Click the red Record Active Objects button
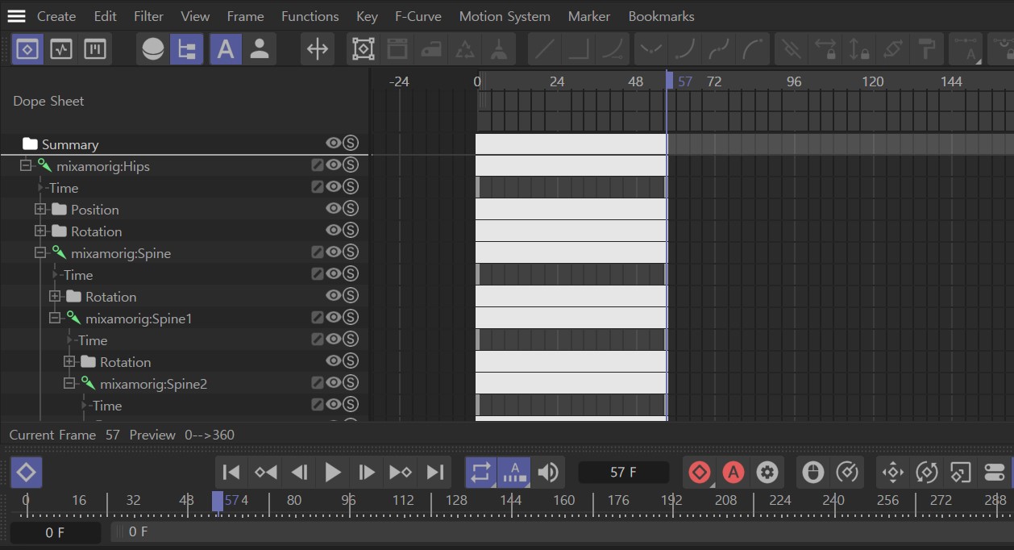1014x550 pixels. click(x=699, y=472)
